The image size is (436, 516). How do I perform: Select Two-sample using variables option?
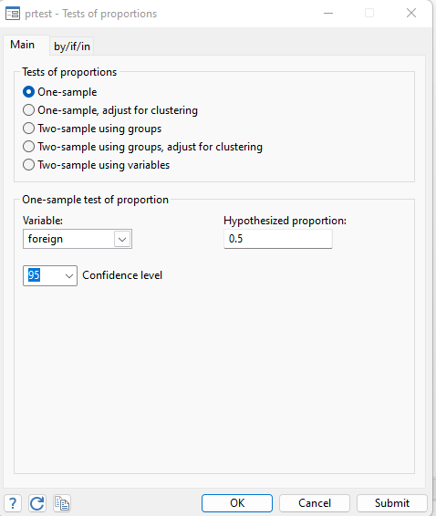[x=28, y=164]
